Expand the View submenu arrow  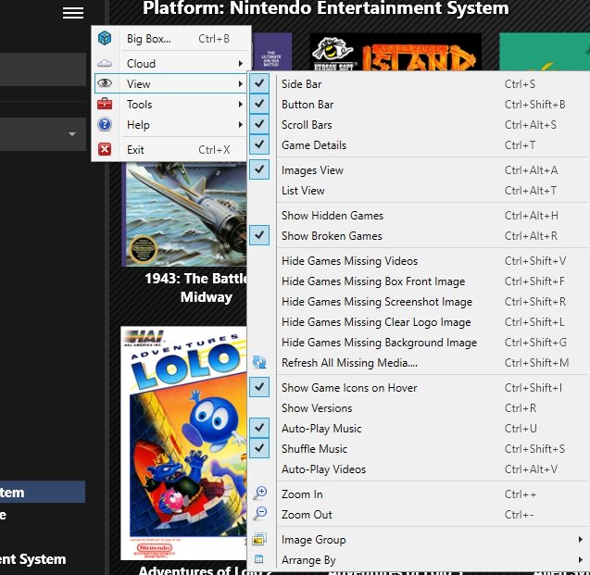pyautogui.click(x=241, y=83)
